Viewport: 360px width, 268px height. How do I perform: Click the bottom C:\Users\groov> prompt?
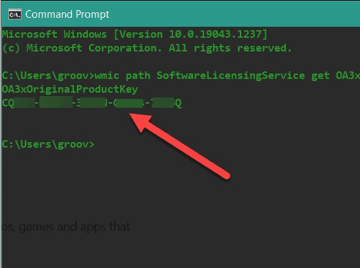[48, 144]
